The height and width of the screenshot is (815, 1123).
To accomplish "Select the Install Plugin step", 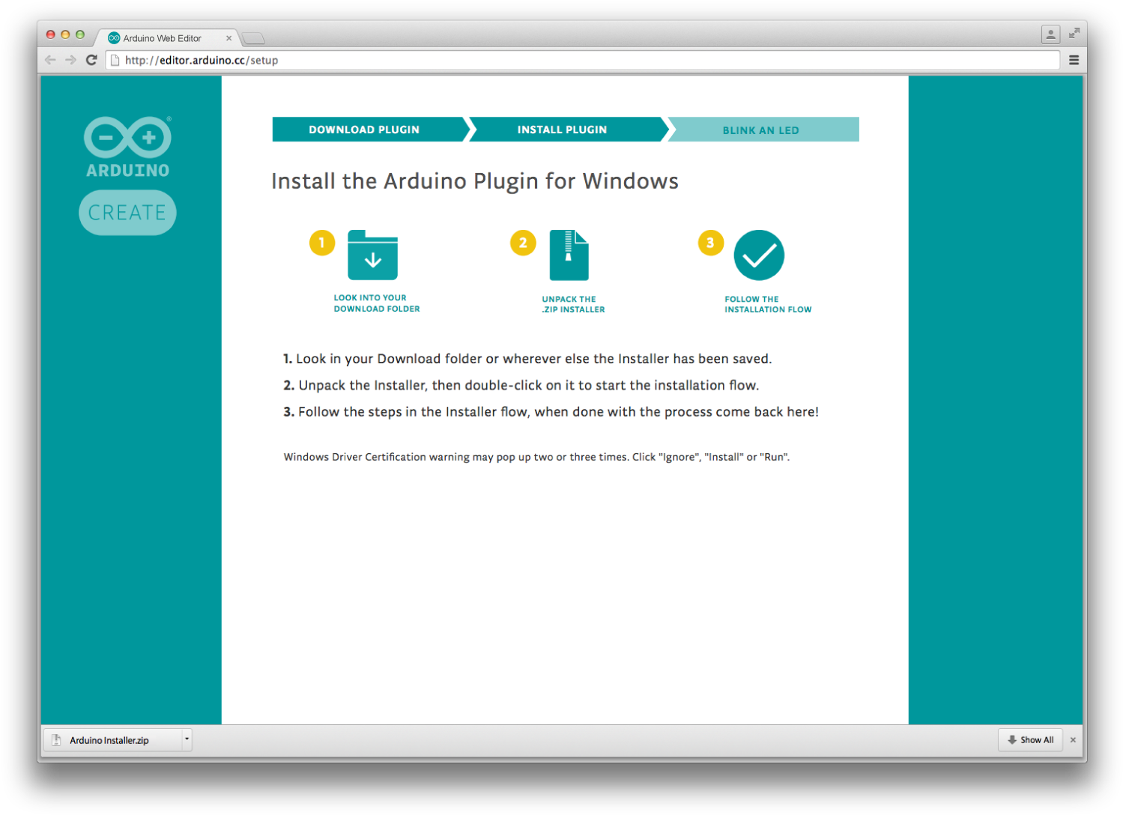I will pyautogui.click(x=562, y=130).
